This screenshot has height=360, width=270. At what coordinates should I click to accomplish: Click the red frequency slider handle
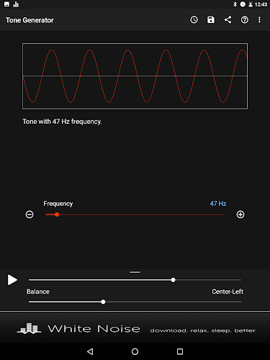point(57,215)
